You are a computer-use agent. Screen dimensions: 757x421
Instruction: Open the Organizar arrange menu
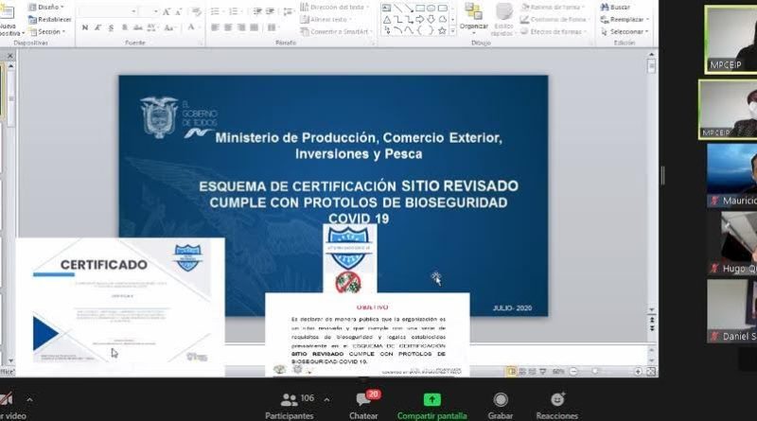click(x=474, y=18)
